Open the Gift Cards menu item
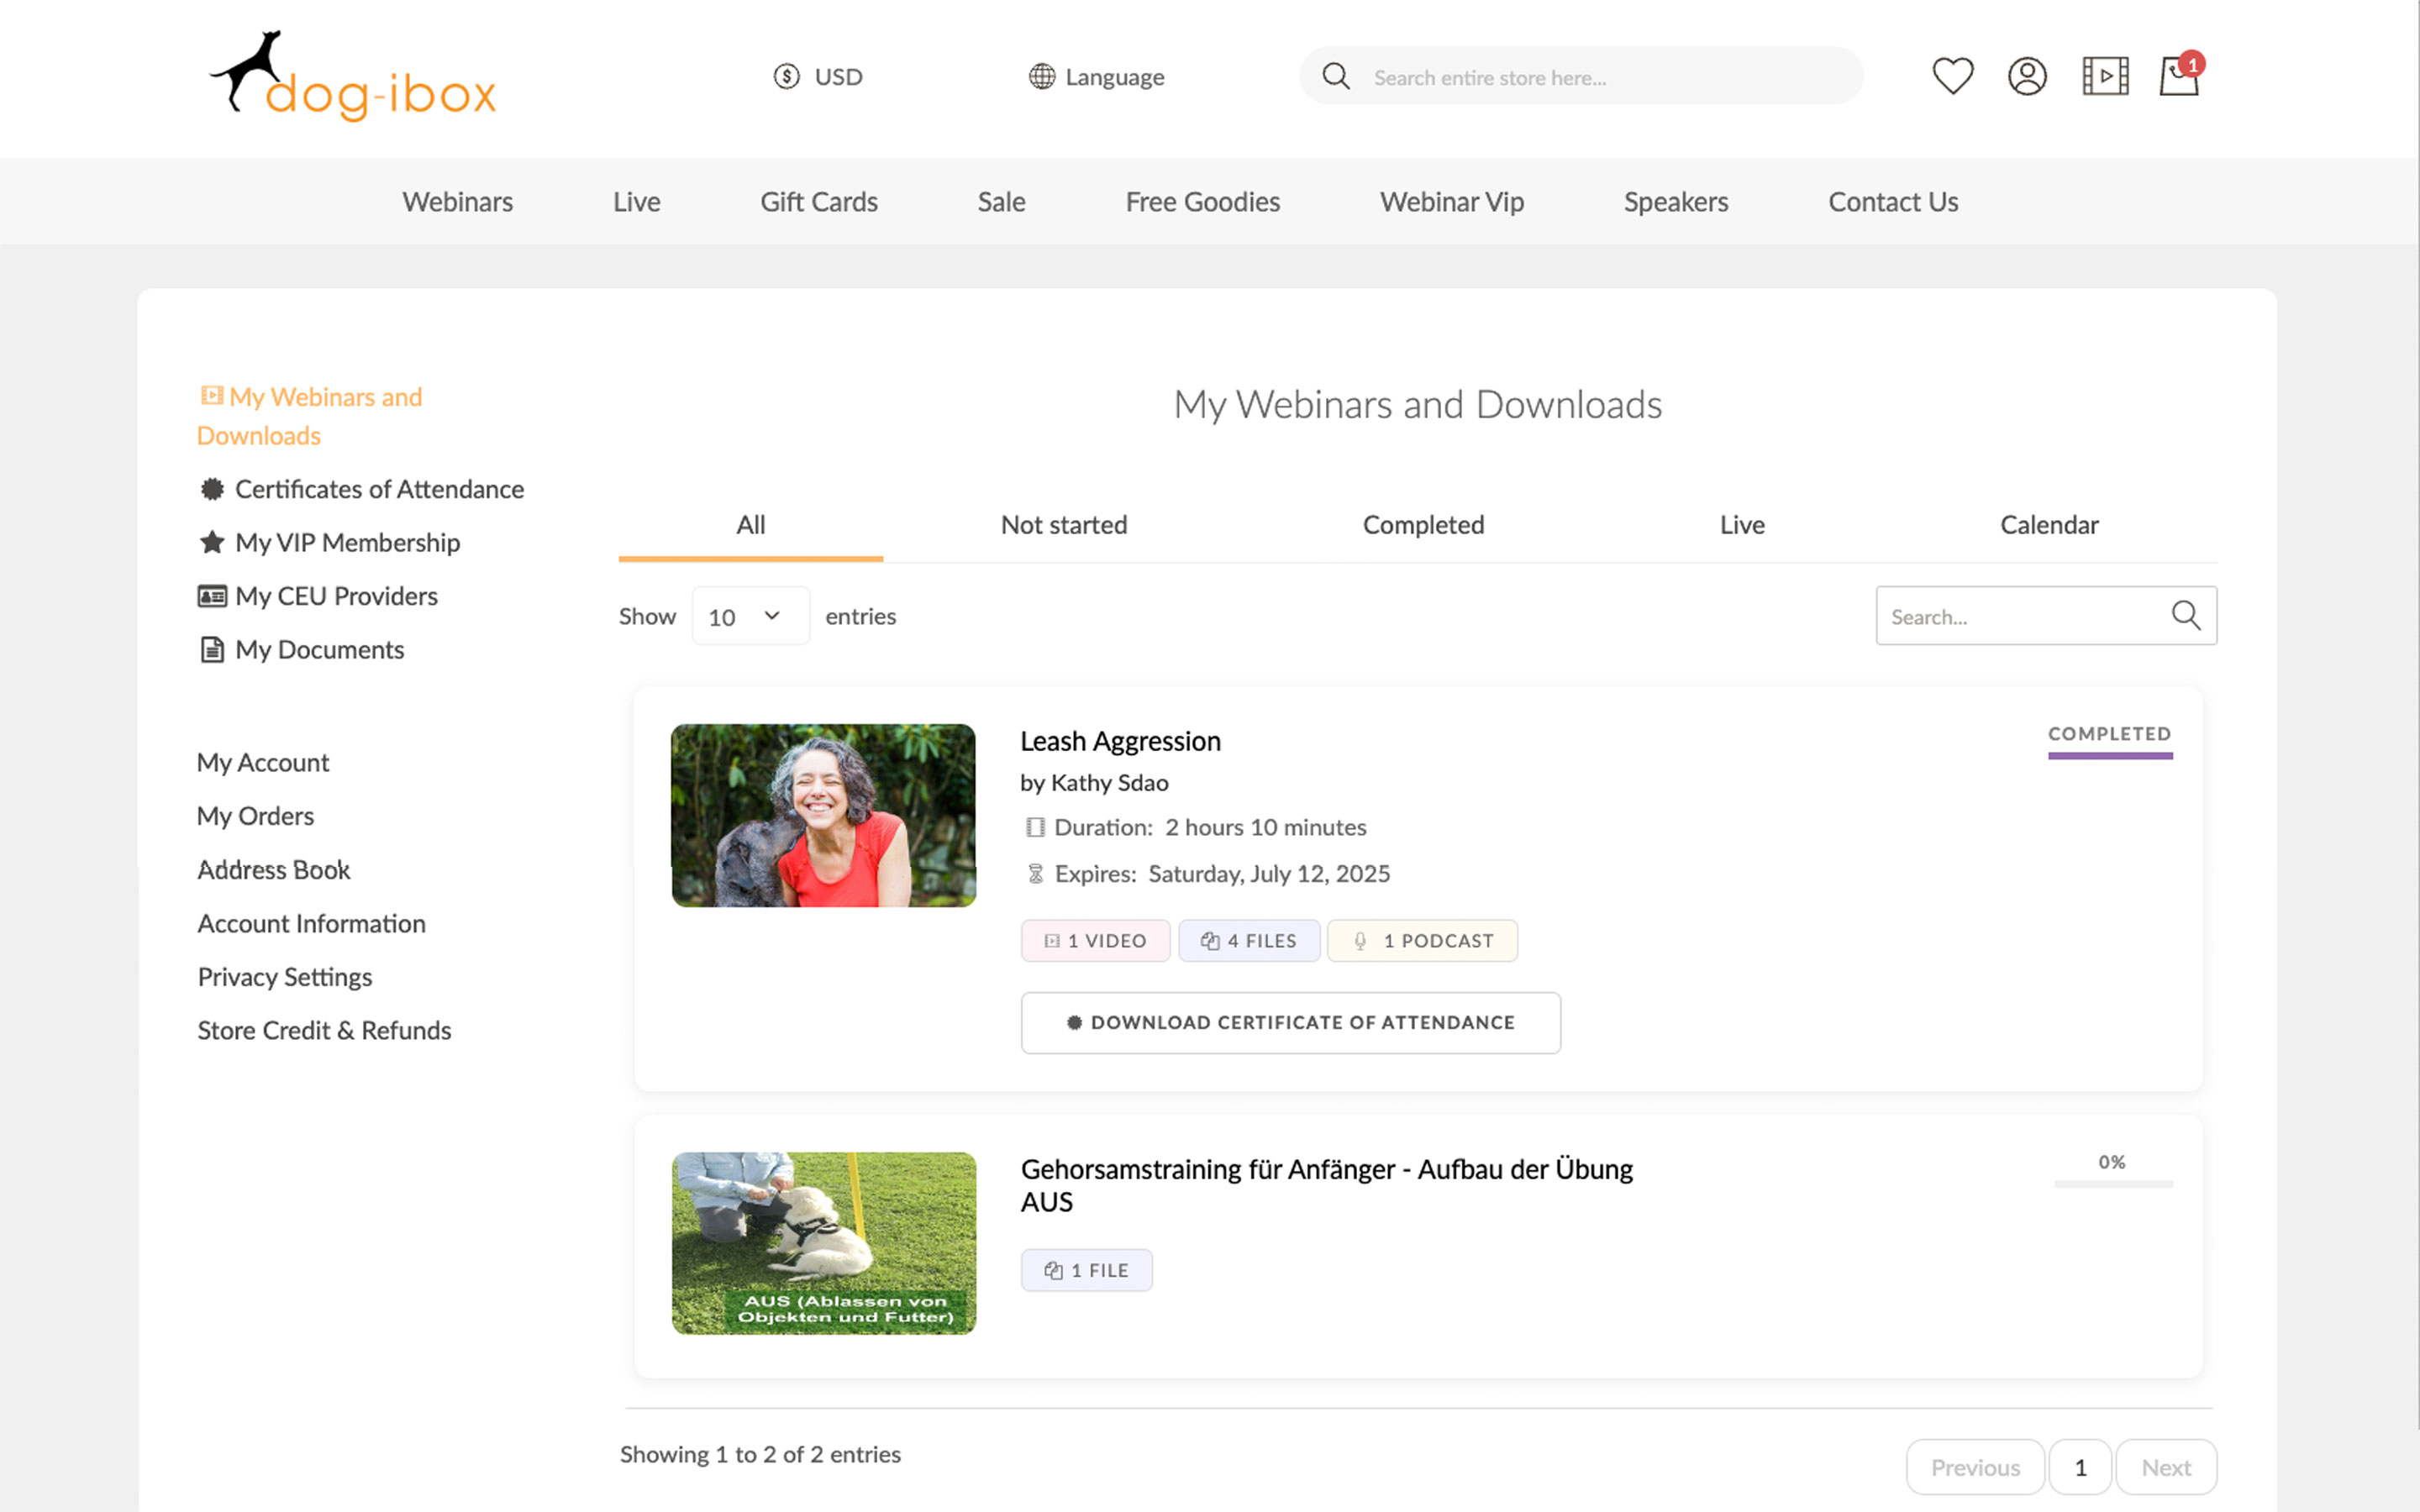 819,202
